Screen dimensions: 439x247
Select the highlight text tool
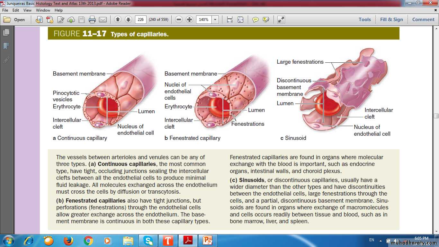(266, 20)
